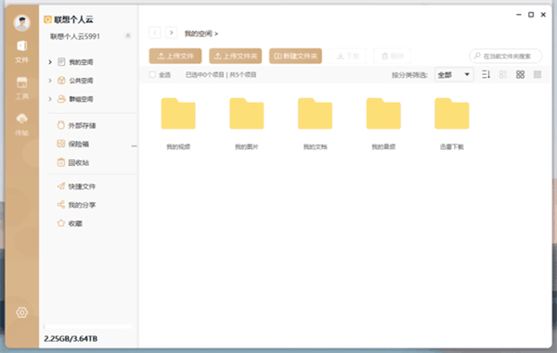
Task: Expand the 我的空间 tree node arrow
Action: click(50, 62)
